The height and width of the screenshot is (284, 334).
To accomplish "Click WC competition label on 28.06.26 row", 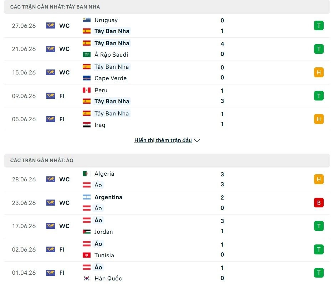I will (64, 179).
